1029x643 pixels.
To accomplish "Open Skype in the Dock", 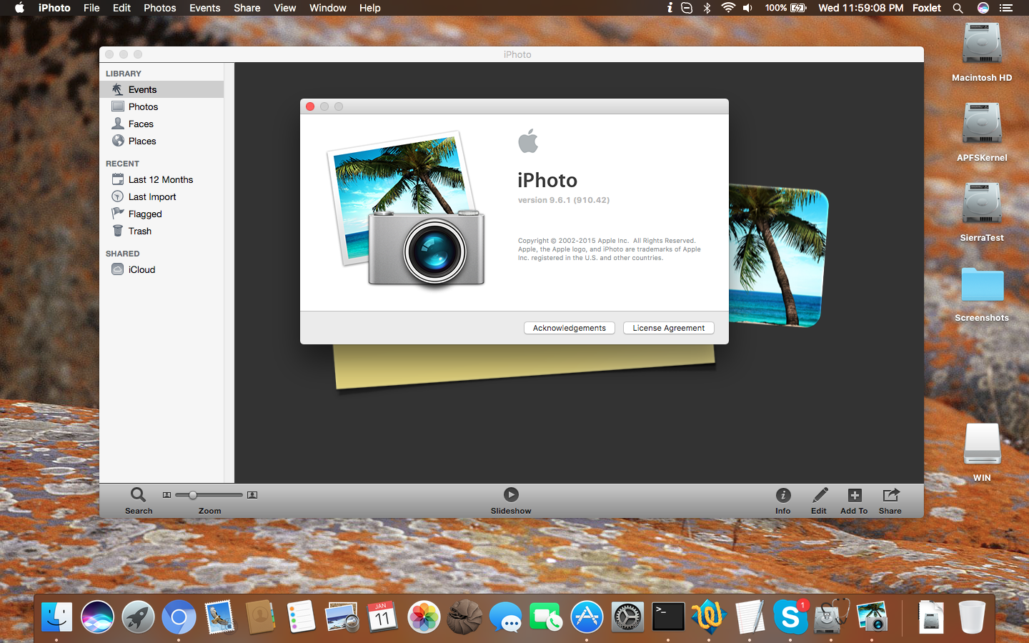I will tap(790, 617).
